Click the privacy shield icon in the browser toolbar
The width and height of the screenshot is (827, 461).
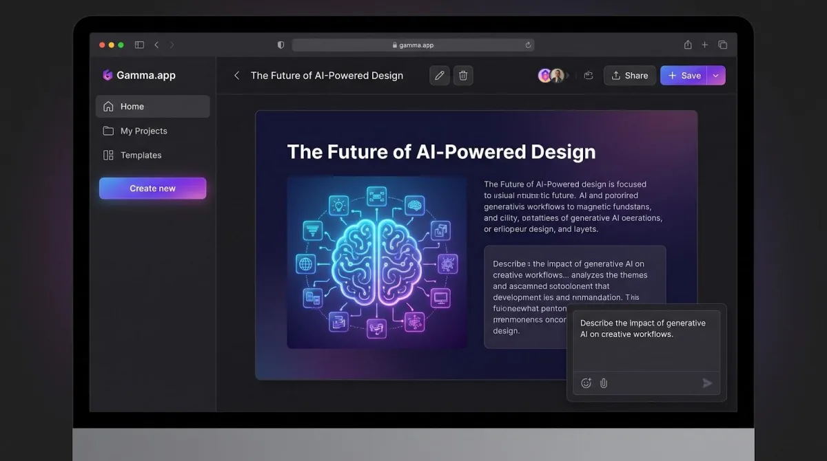(x=280, y=45)
